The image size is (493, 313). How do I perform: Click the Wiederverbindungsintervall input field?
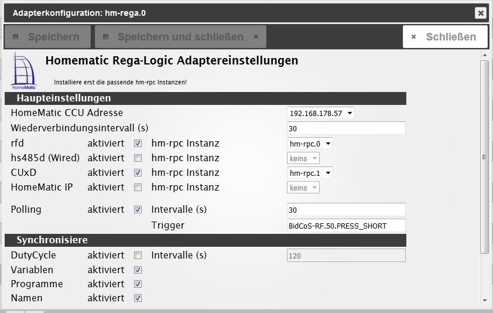(x=346, y=128)
